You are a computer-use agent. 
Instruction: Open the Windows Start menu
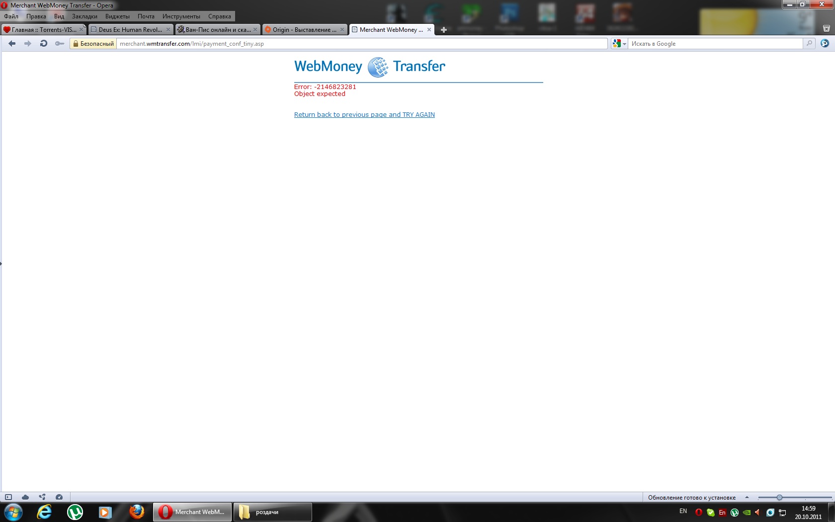(13, 512)
